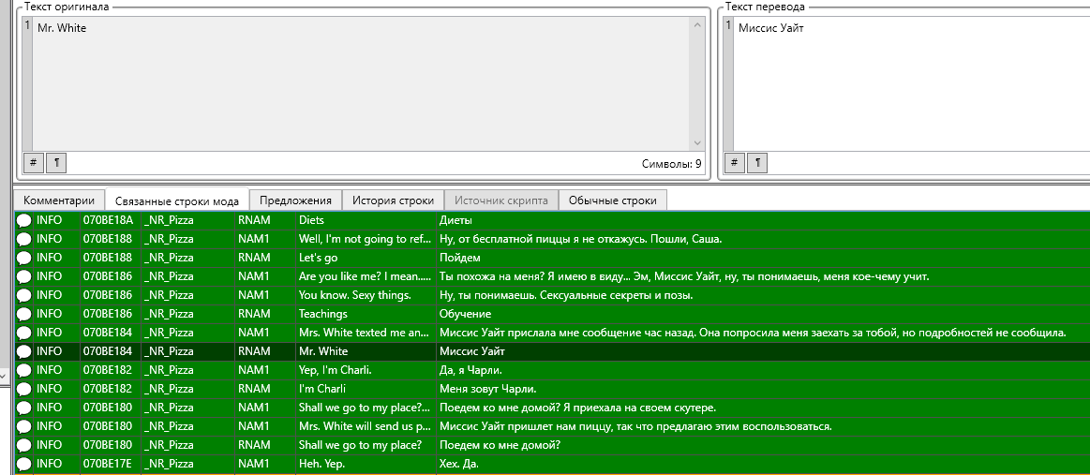Open the Предложения tab
This screenshot has height=475, width=1090.
click(295, 200)
